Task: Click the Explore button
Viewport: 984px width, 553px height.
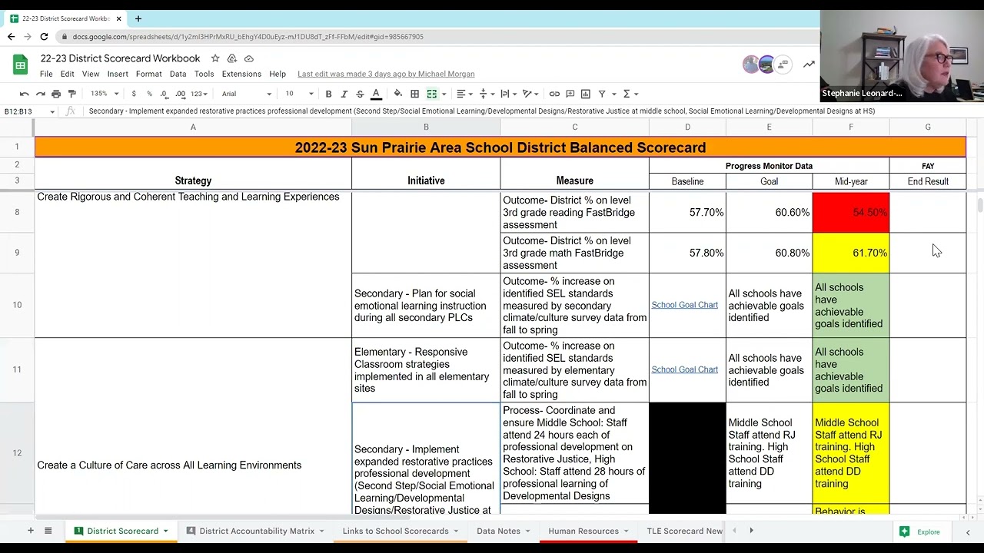Action: pyautogui.click(x=919, y=531)
